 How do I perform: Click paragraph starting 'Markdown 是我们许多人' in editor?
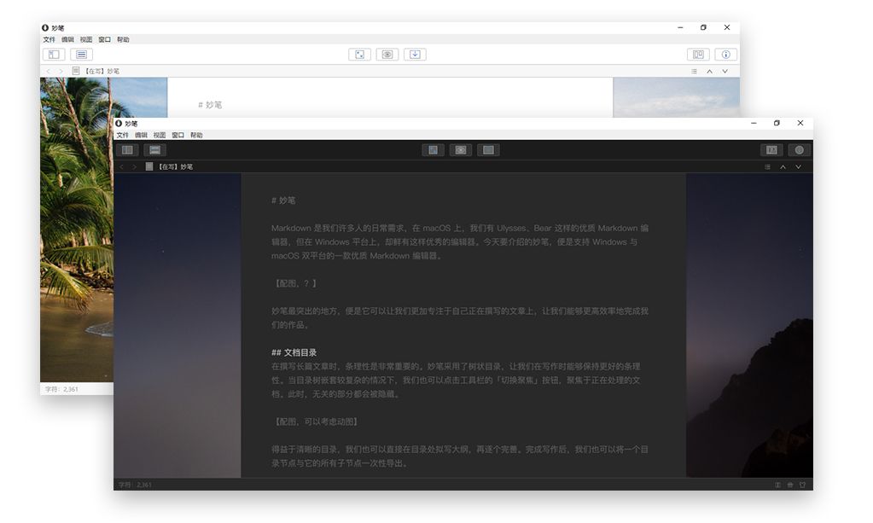tap(460, 242)
